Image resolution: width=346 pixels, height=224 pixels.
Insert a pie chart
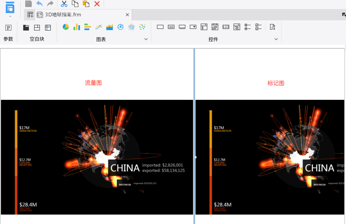66,27
